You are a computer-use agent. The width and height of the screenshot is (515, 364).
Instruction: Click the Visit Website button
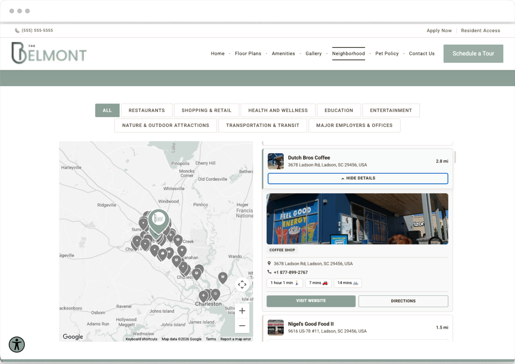point(311,301)
